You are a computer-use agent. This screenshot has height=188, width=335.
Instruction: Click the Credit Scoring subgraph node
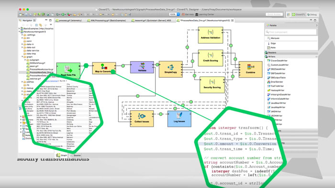[211, 58]
